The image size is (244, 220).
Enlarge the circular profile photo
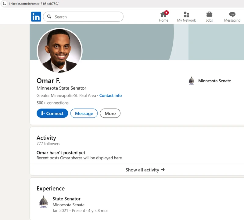click(59, 51)
